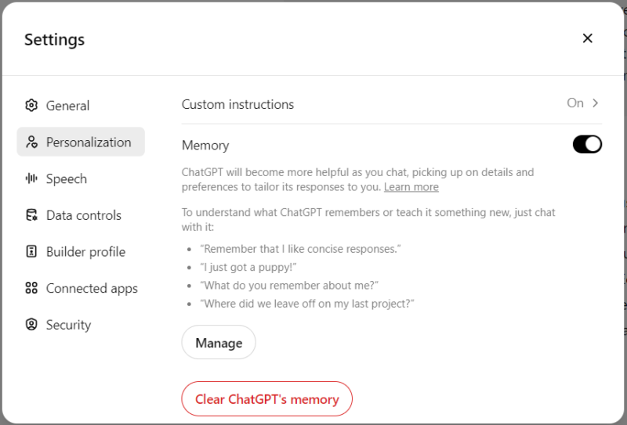Open the Builder profile section
Viewport: 627px width, 425px height.
point(85,252)
